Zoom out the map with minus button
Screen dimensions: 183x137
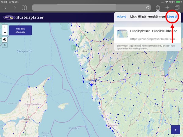click(x=5, y=33)
